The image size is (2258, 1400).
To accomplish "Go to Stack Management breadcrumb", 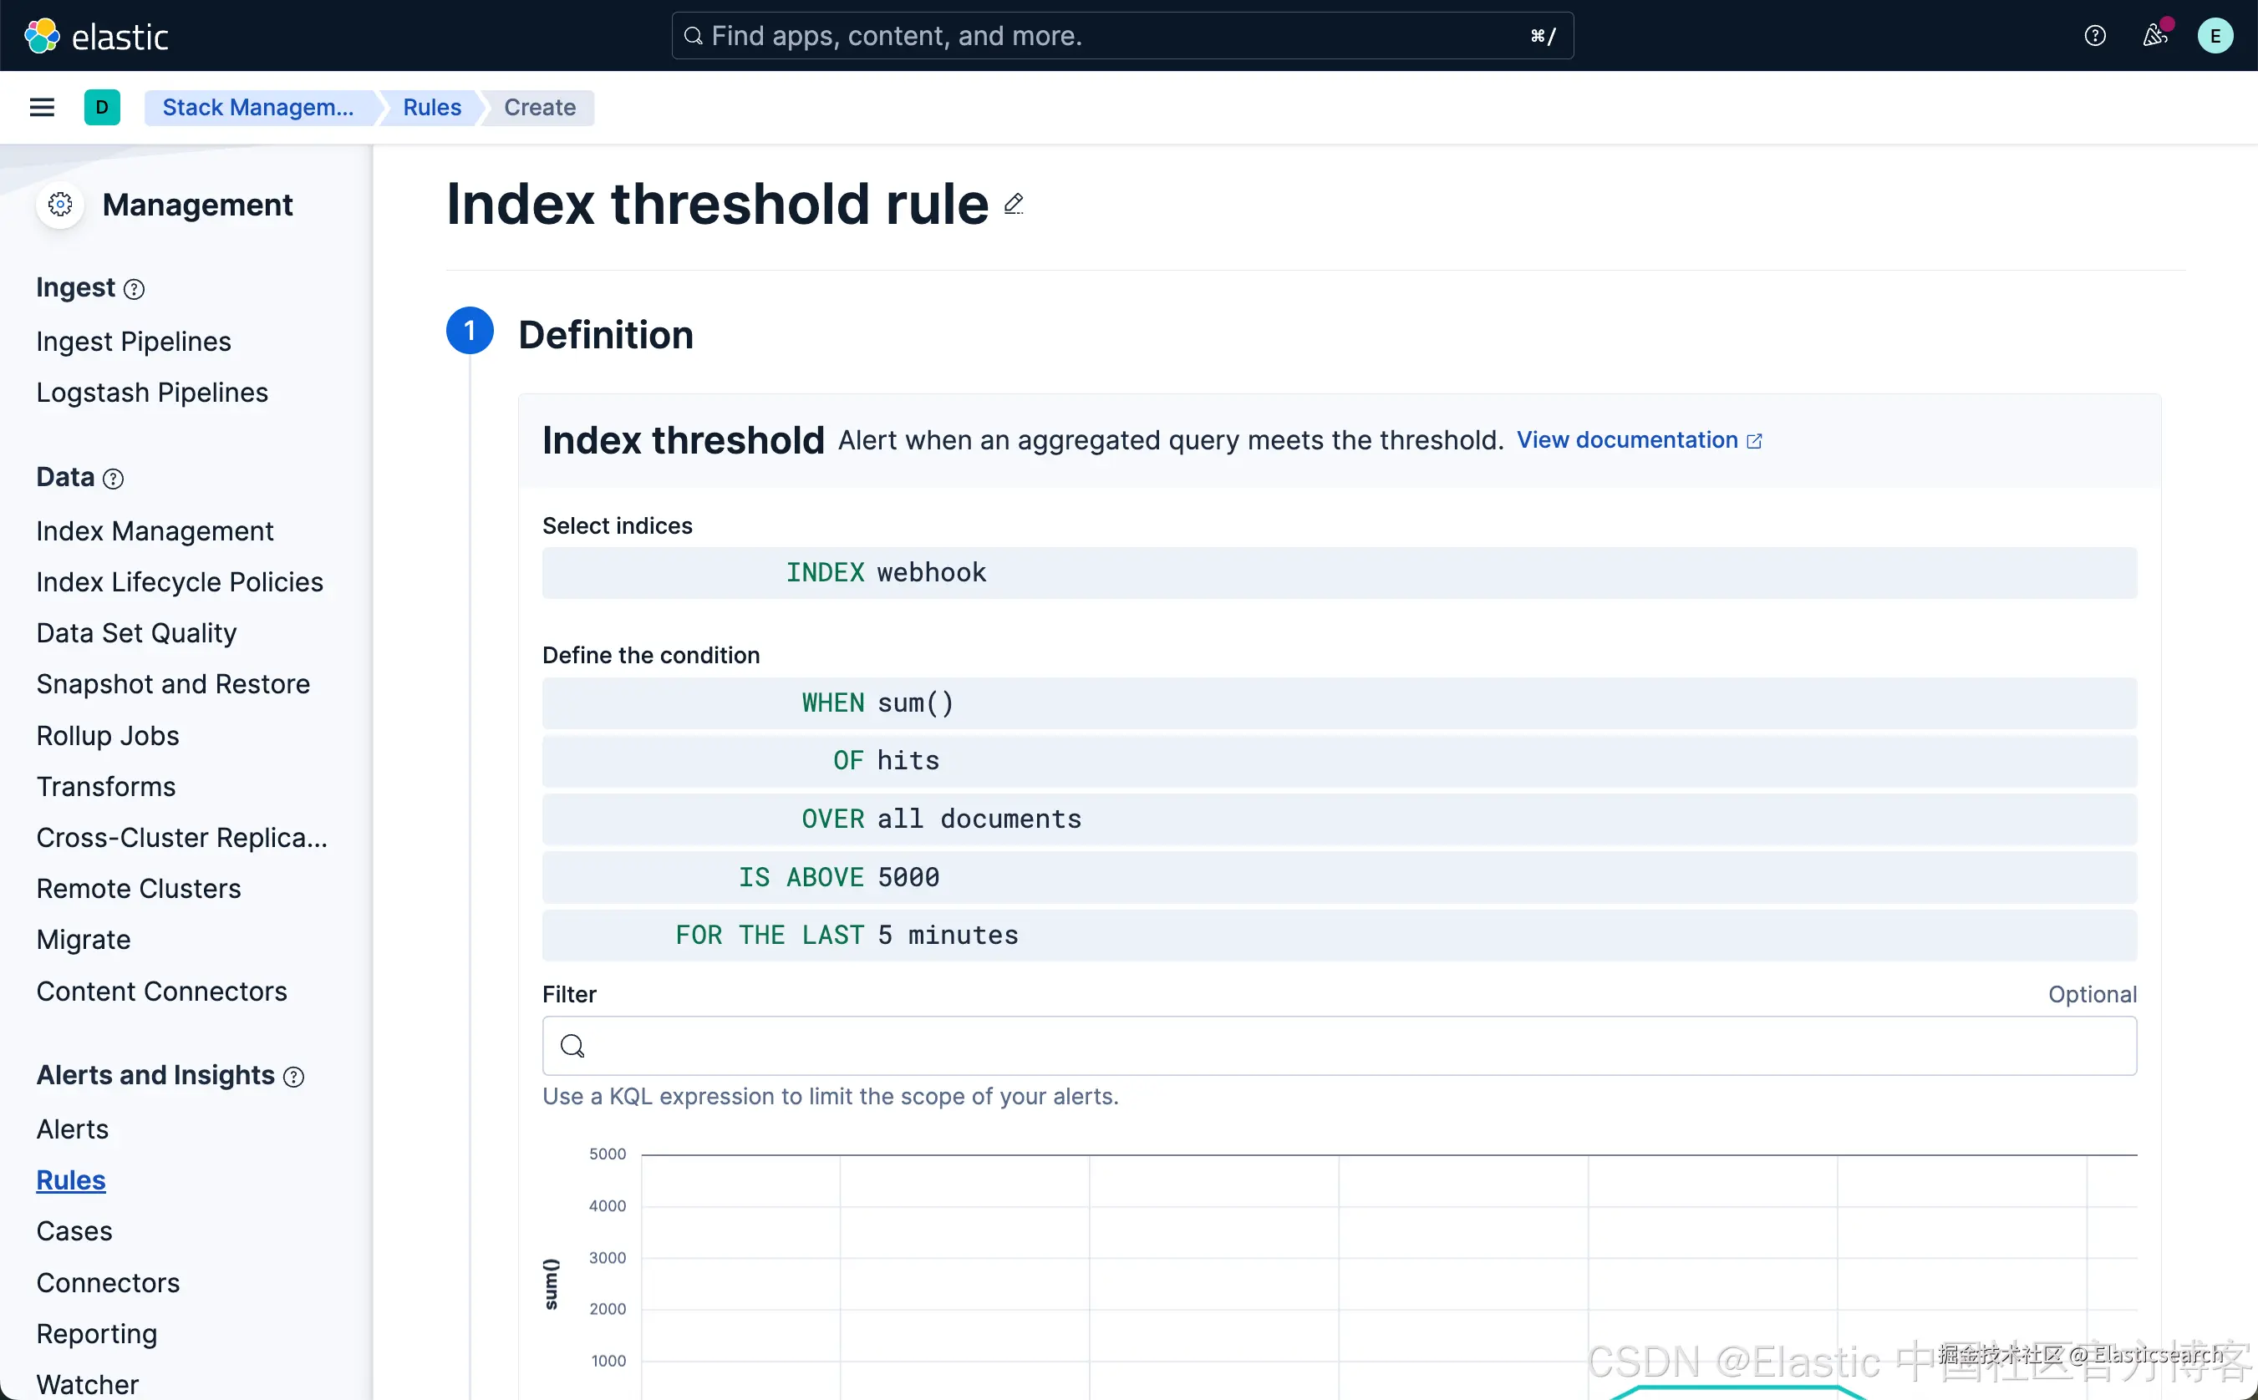I will (257, 108).
